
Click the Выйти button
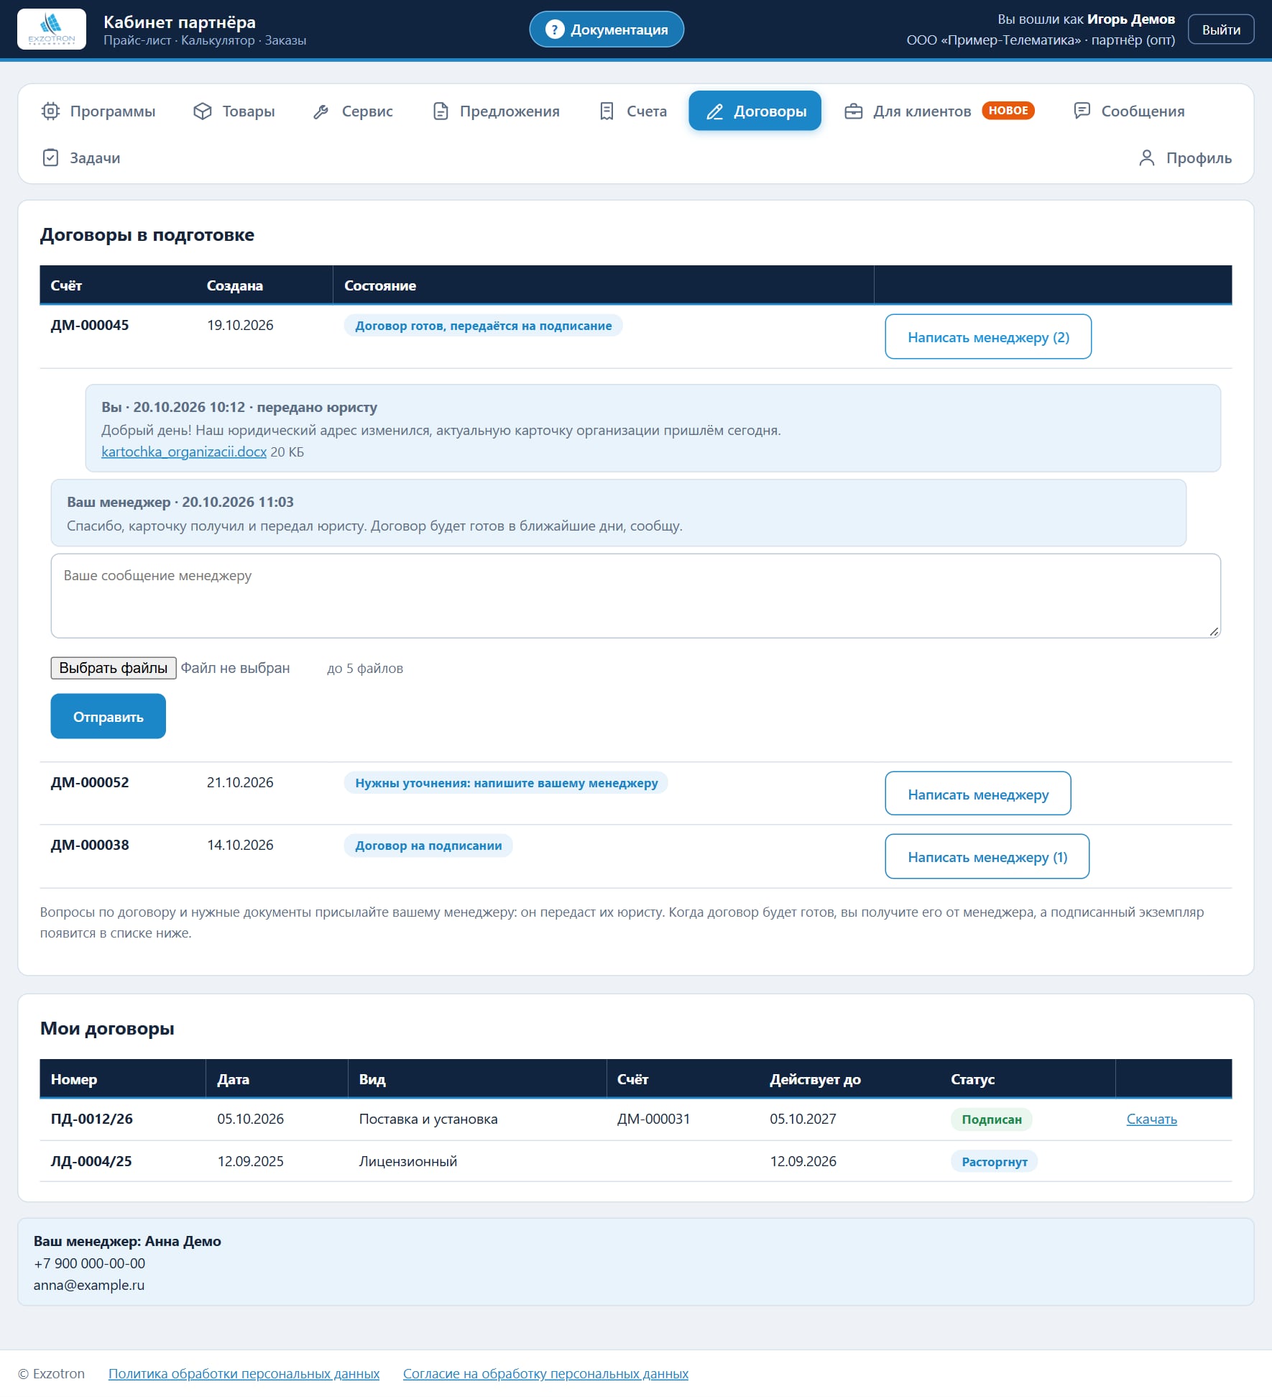coord(1221,29)
